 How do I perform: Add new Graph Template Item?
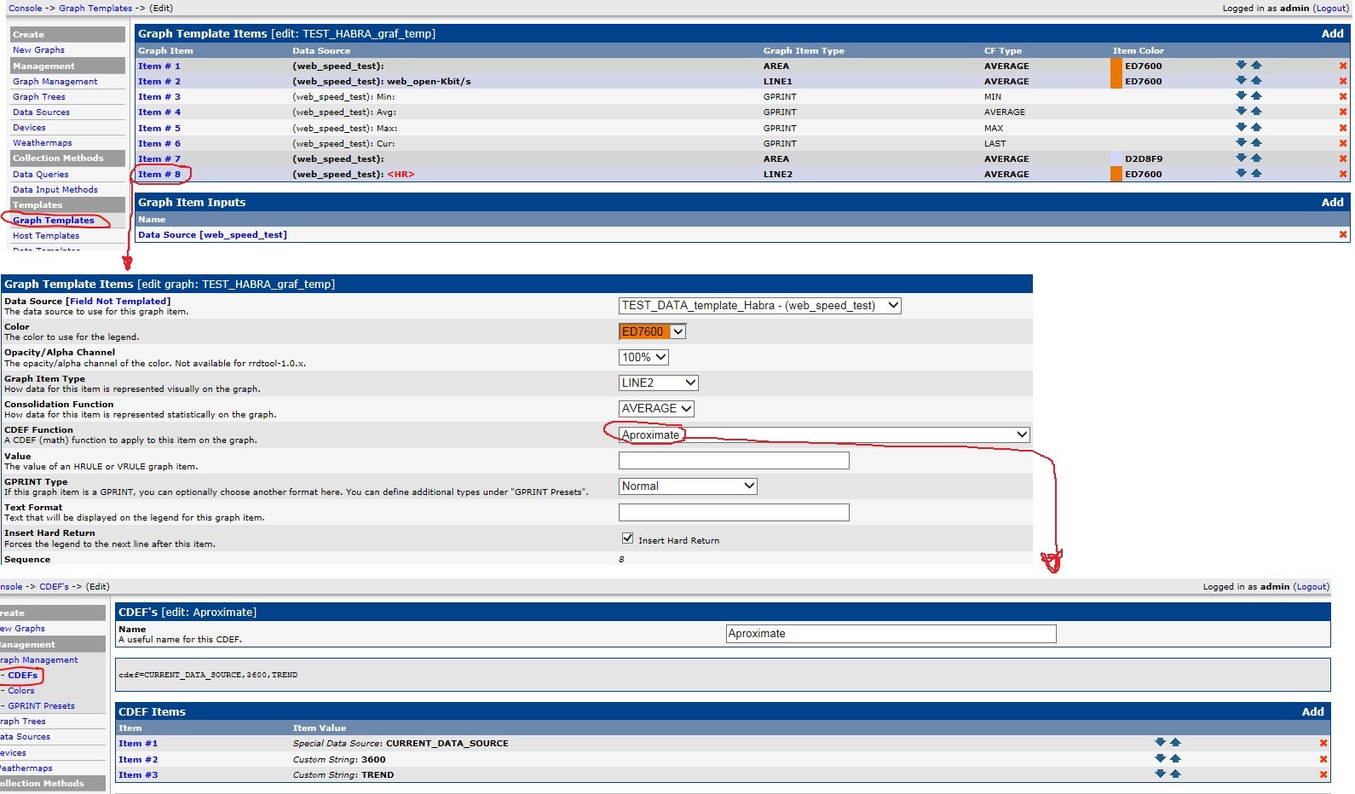[x=1332, y=33]
